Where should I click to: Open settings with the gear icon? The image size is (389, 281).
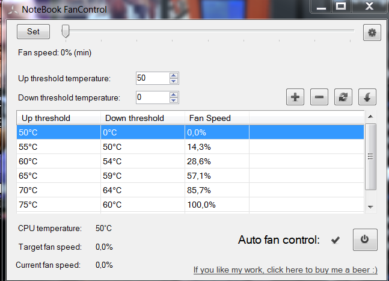coord(372,32)
